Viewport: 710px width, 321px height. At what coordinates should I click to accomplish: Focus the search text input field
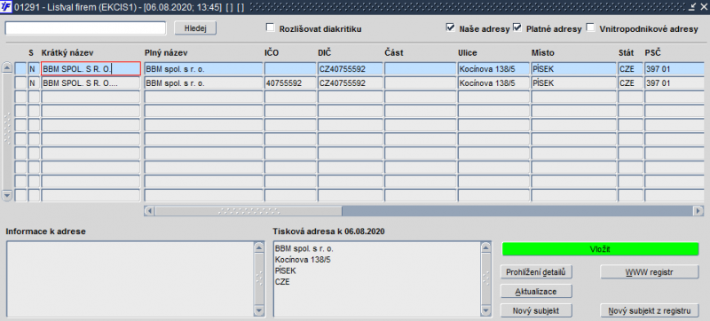point(85,28)
